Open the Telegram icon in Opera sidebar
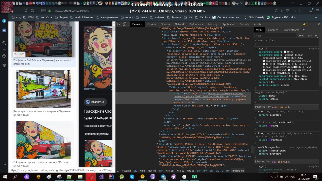 click(x=4, y=21)
